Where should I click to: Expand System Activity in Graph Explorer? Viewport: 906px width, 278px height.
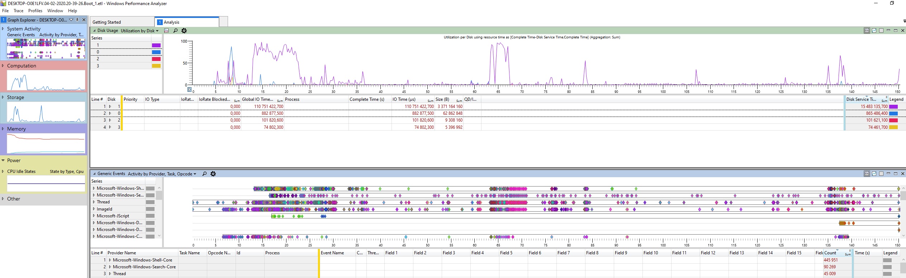(3, 29)
